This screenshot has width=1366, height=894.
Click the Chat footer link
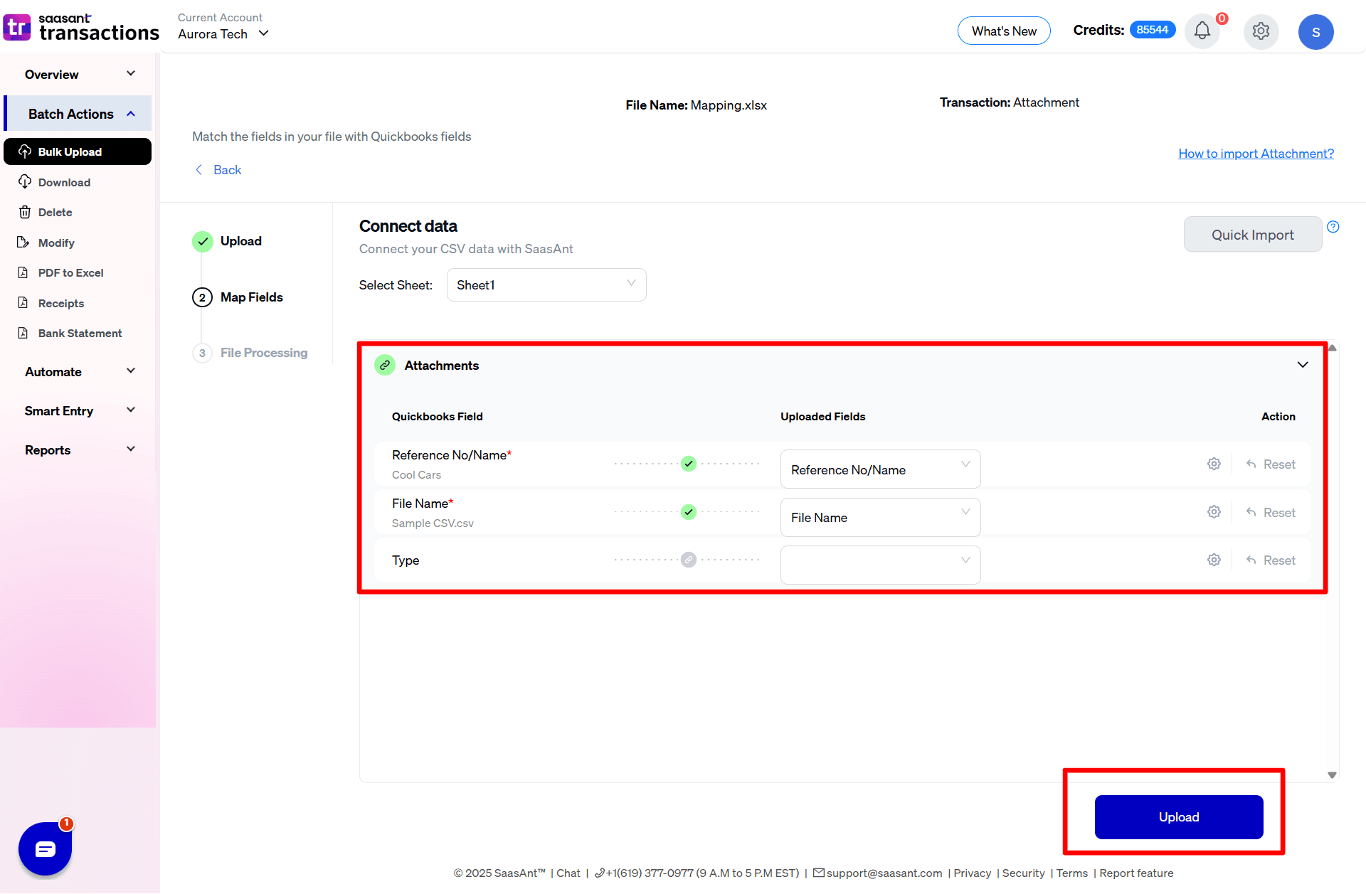tap(568, 873)
